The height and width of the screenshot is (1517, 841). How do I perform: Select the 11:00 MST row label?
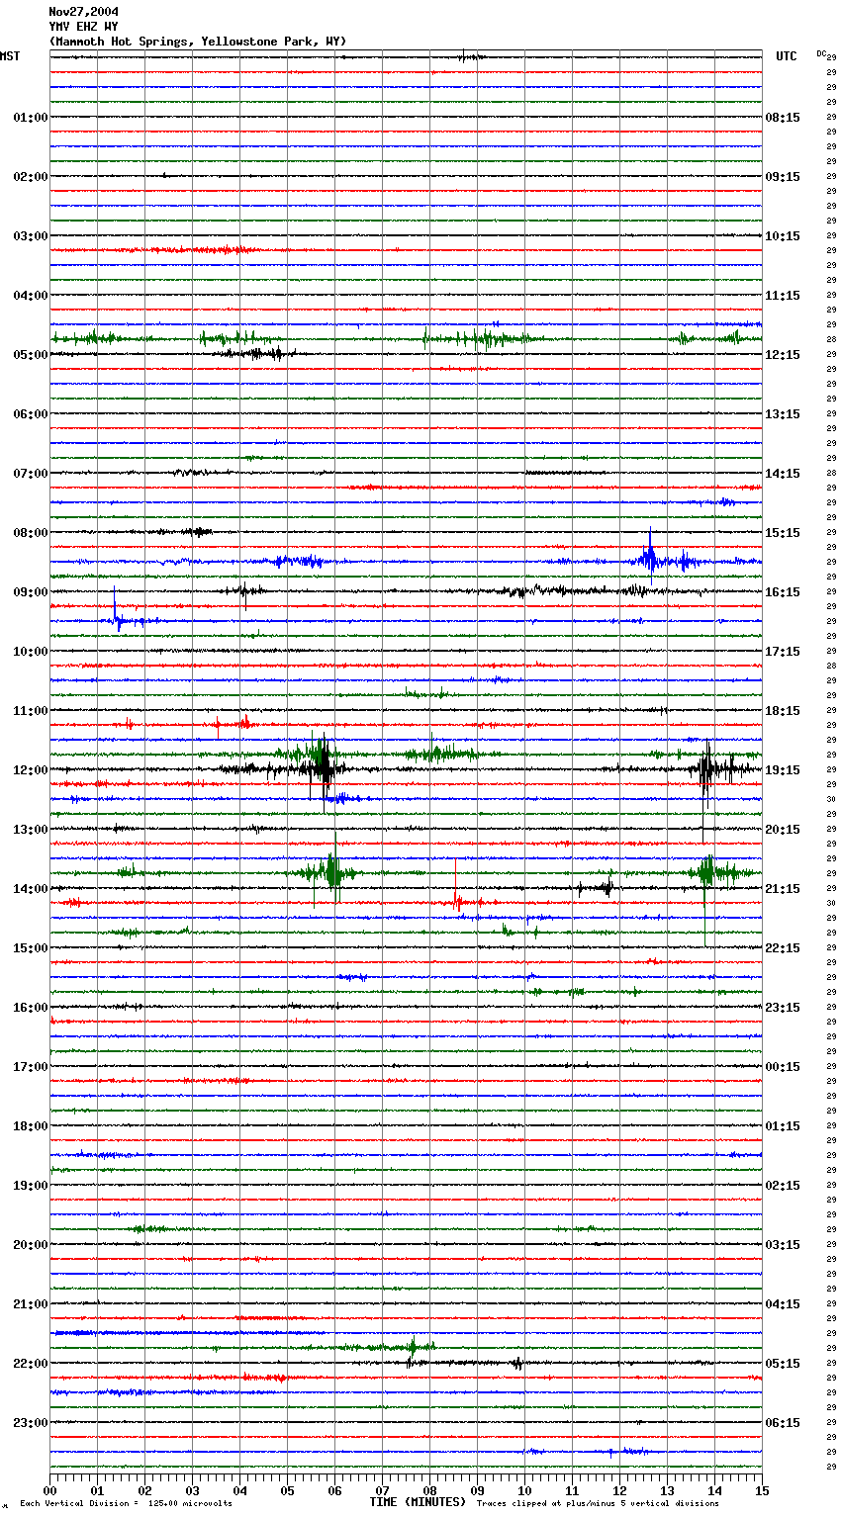coord(31,711)
